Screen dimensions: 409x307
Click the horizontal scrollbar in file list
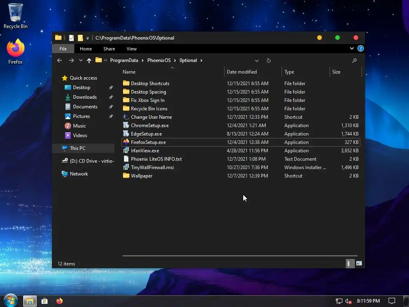pyautogui.click(x=240, y=256)
